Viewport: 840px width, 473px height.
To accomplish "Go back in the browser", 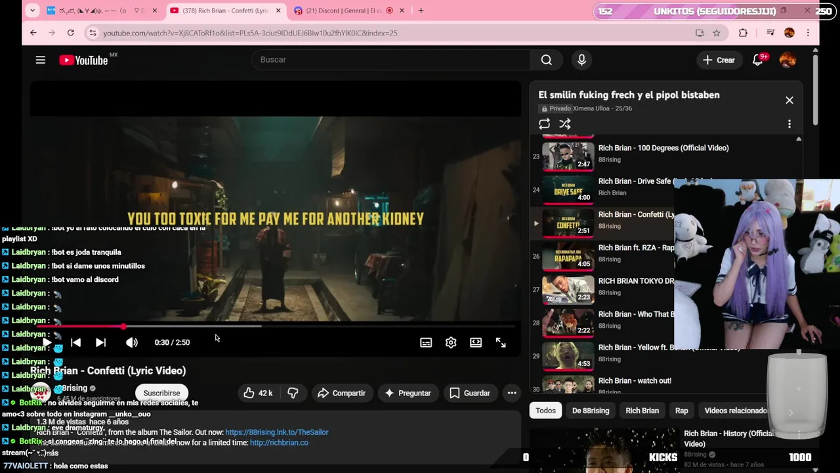I will [33, 33].
